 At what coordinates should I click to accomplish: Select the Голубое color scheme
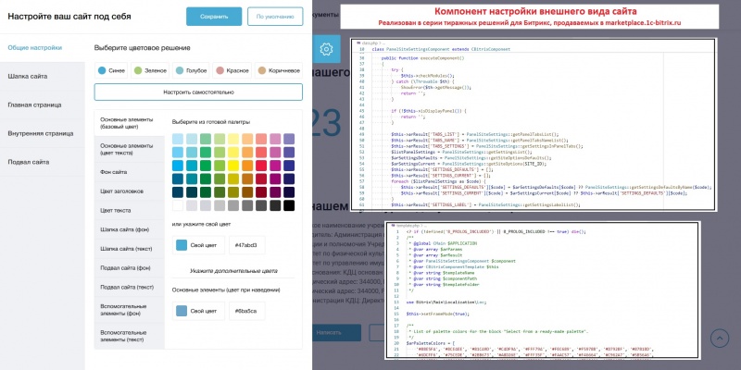192,71
